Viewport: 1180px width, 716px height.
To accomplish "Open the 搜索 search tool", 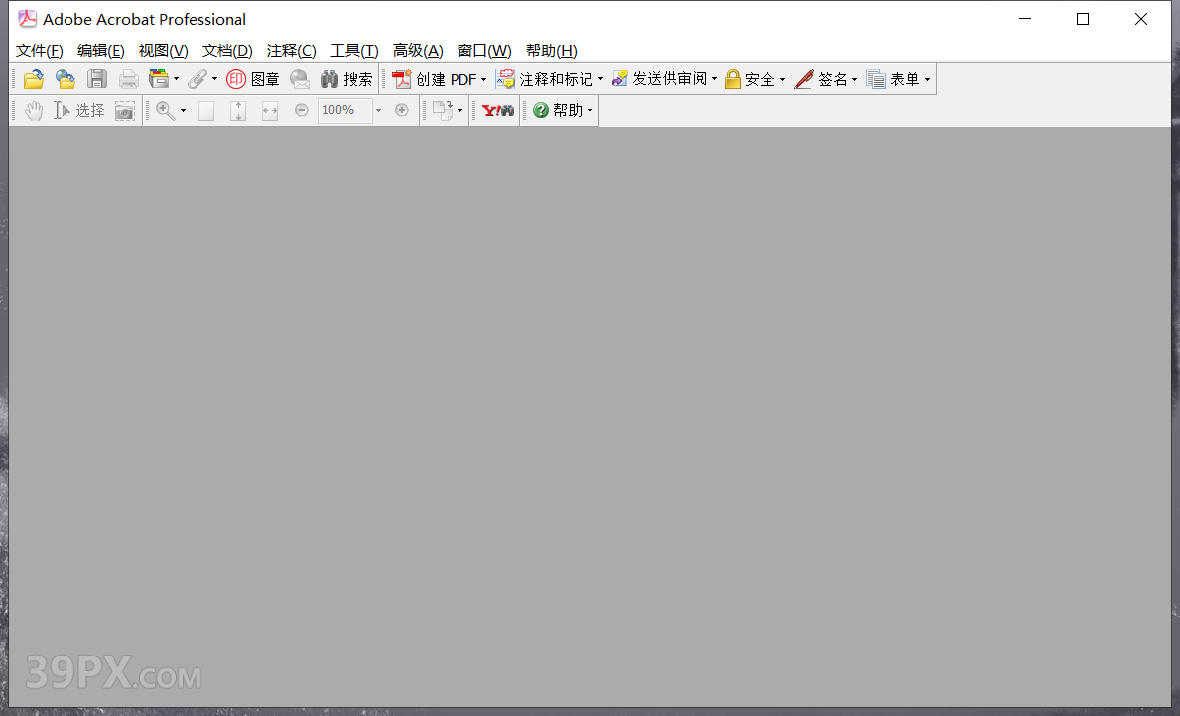I will tap(345, 79).
